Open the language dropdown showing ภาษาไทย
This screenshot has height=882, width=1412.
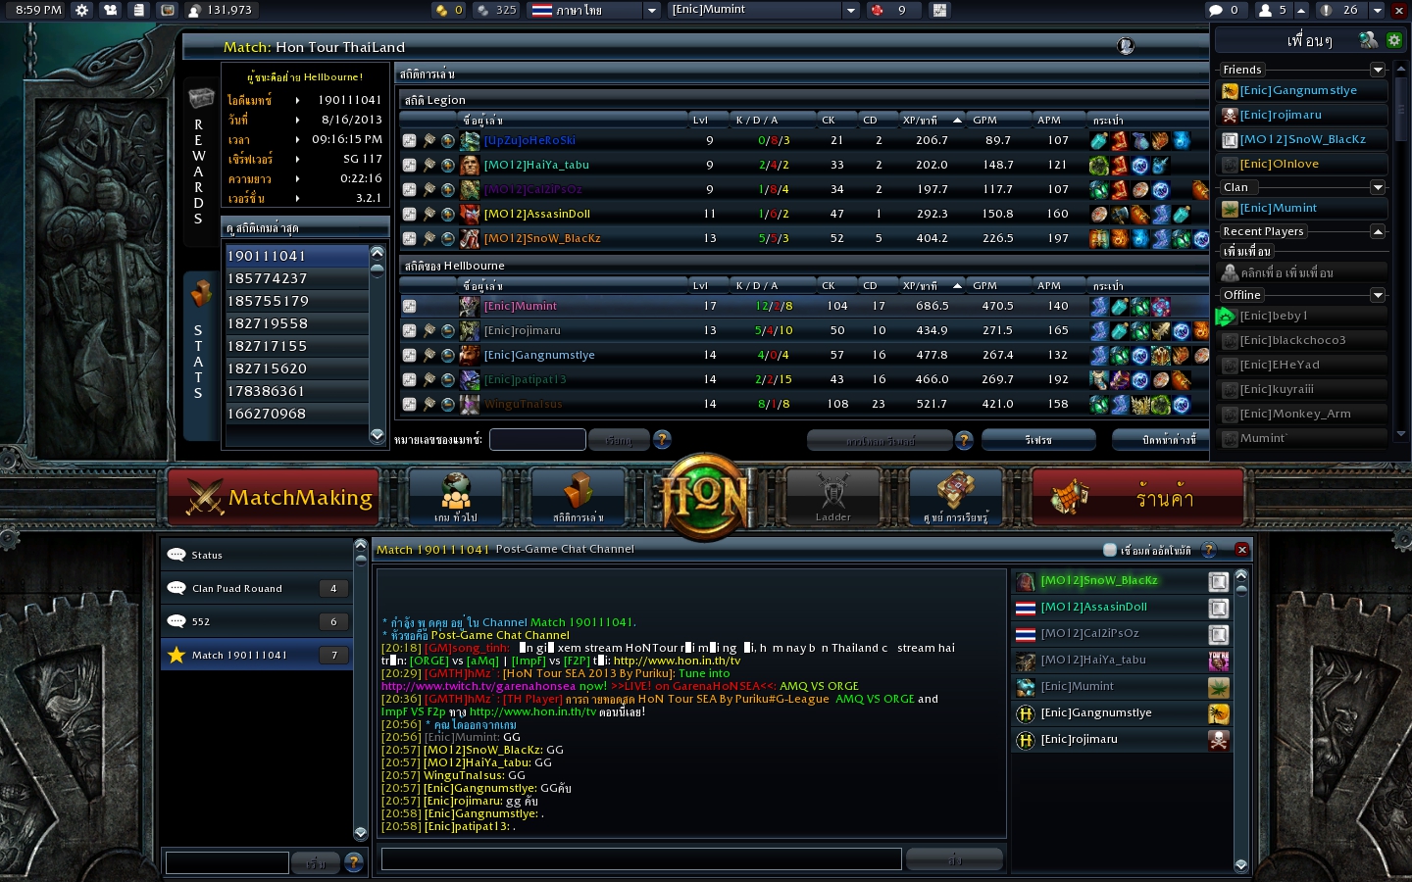(x=651, y=10)
